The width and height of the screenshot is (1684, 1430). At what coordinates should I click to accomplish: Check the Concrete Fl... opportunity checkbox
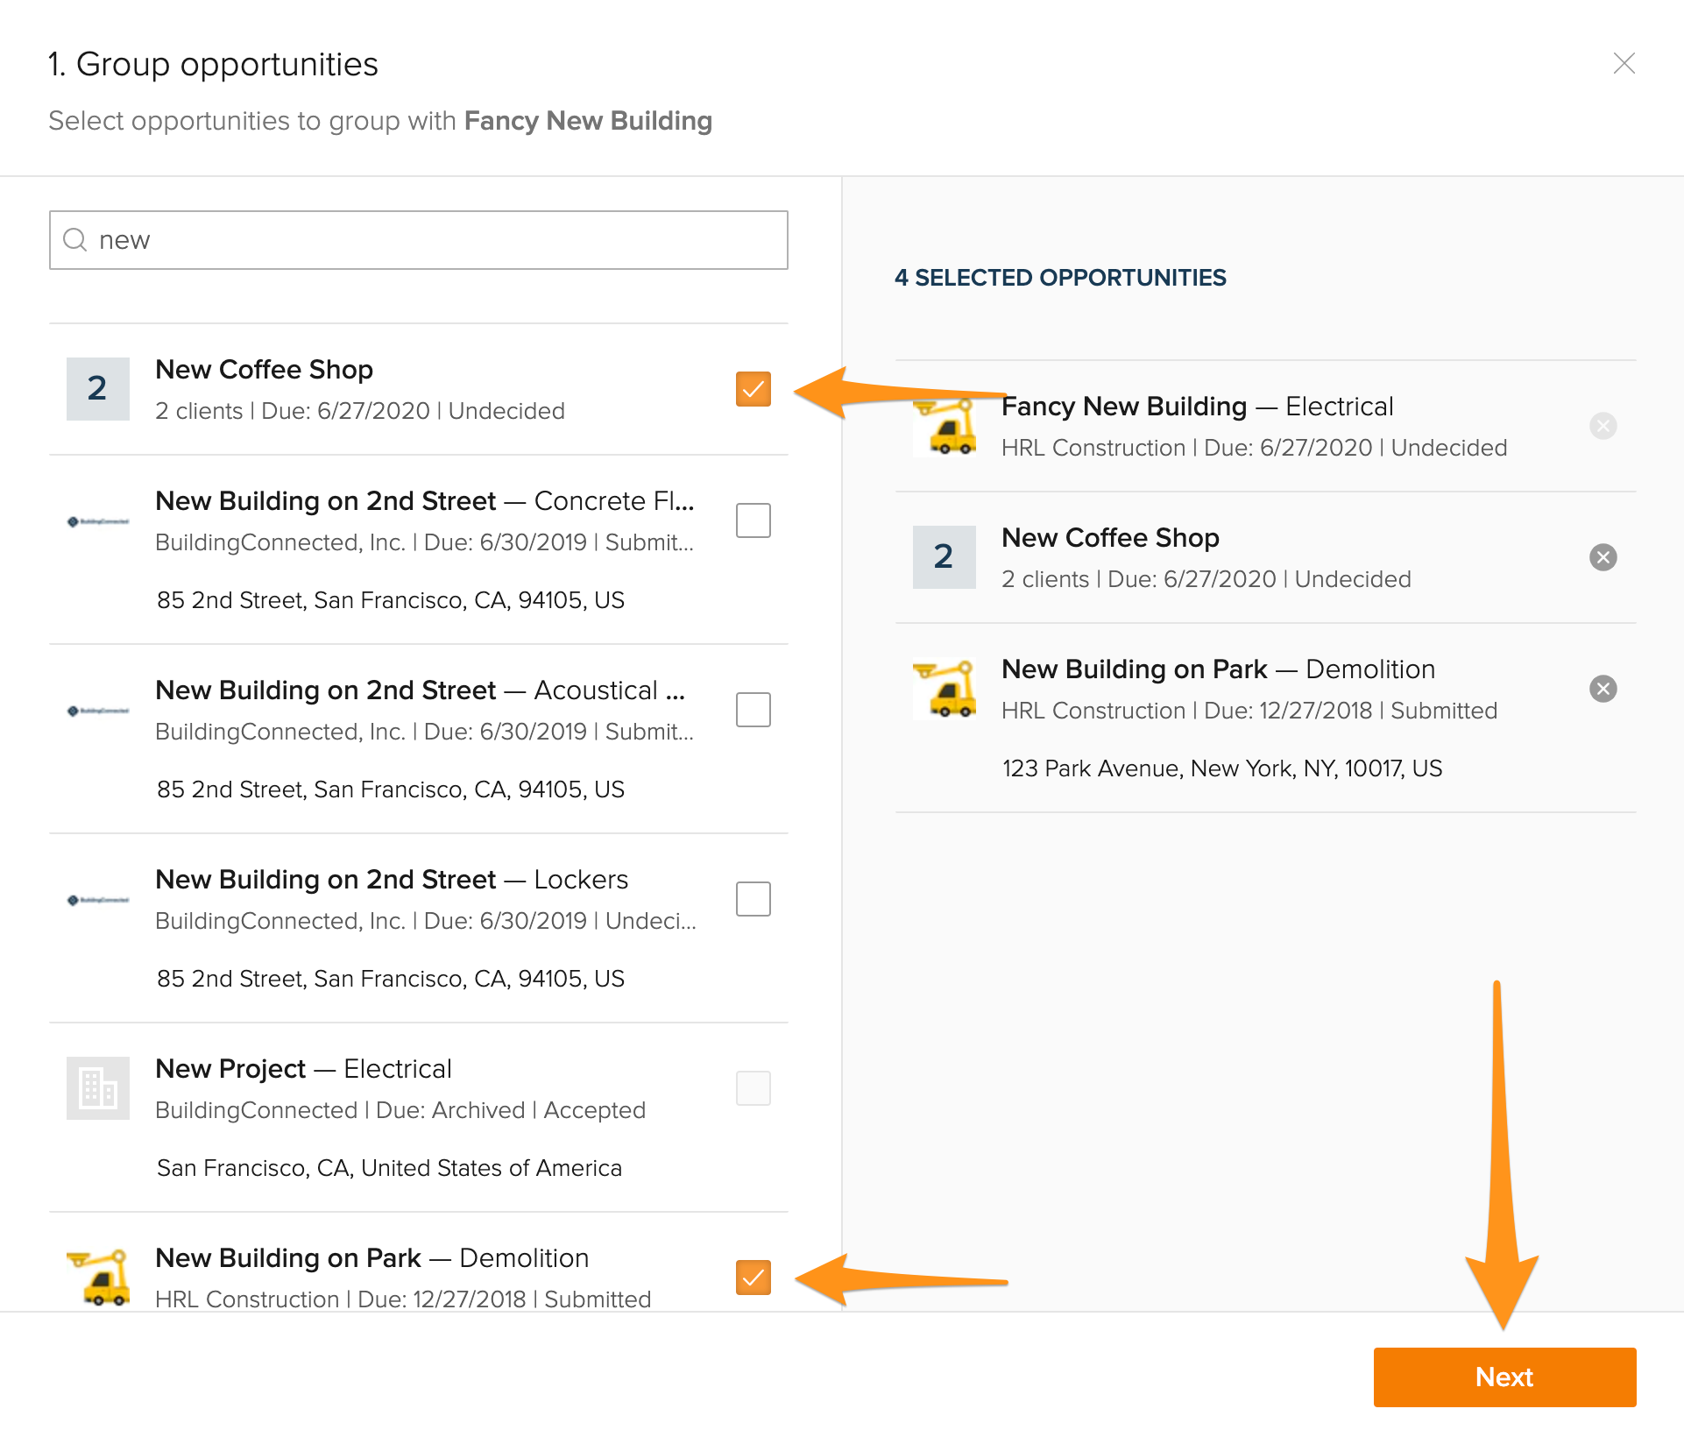[x=753, y=520]
